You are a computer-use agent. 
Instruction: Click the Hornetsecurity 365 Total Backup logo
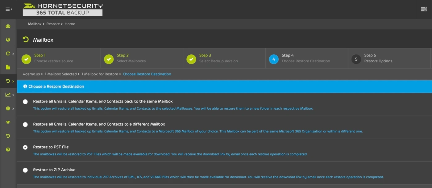click(x=63, y=9)
